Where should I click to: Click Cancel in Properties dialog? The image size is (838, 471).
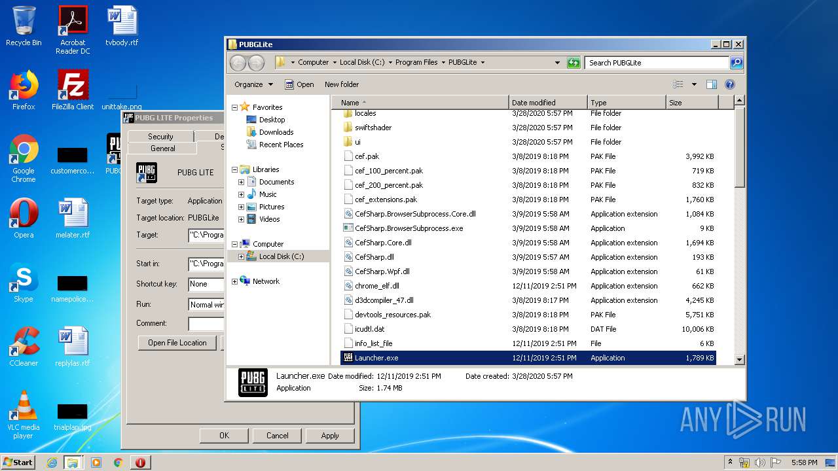coord(277,436)
